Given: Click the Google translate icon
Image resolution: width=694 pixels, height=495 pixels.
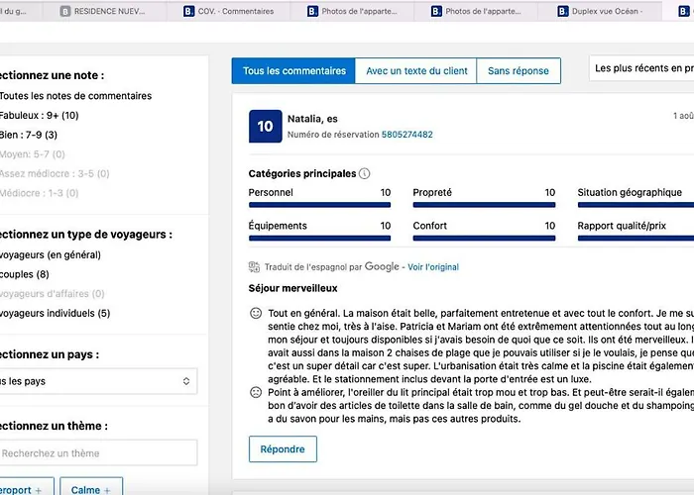Looking at the screenshot, I should [255, 266].
